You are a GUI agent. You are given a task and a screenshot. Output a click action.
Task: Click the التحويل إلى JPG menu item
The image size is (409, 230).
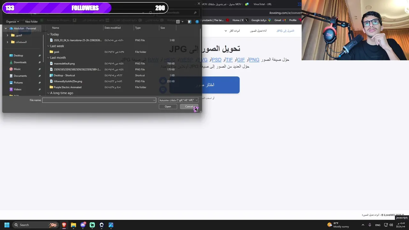click(285, 31)
